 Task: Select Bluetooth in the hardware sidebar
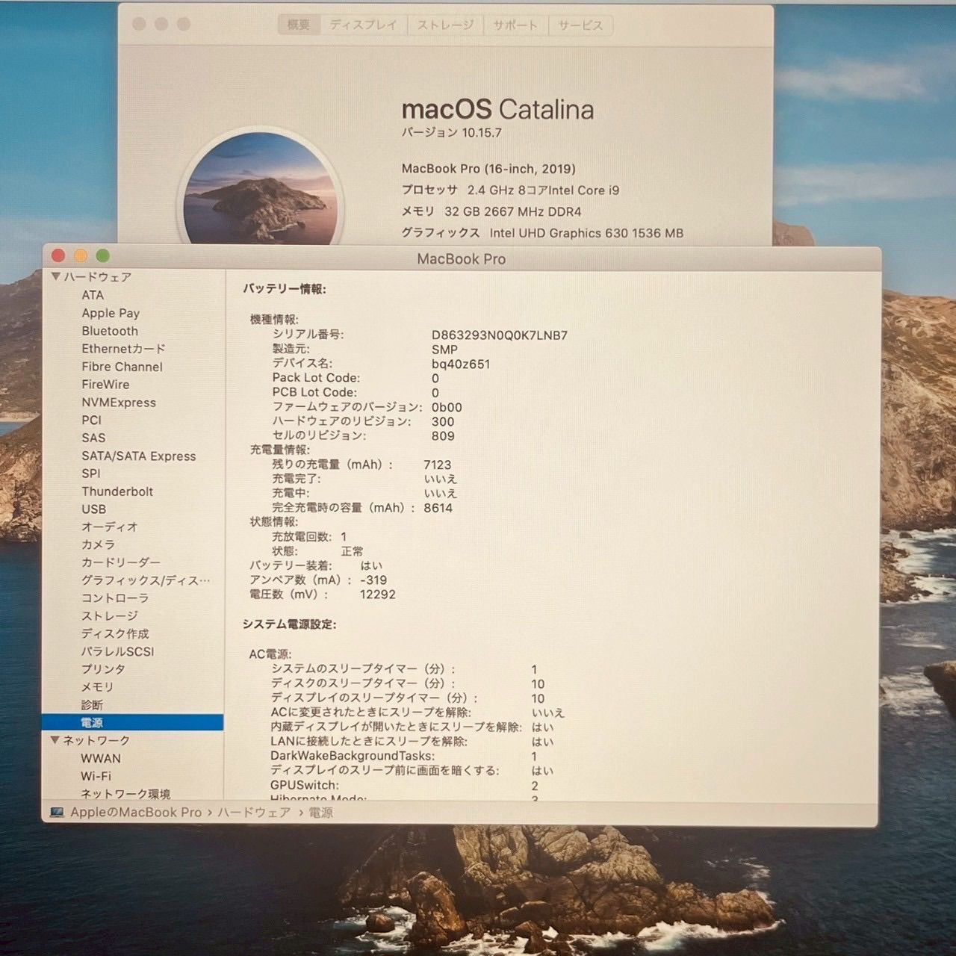pos(110,331)
